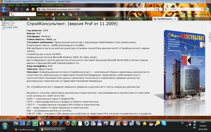Open the Yandex bar settings gear icon
The image size is (211, 132).
(76, 14)
